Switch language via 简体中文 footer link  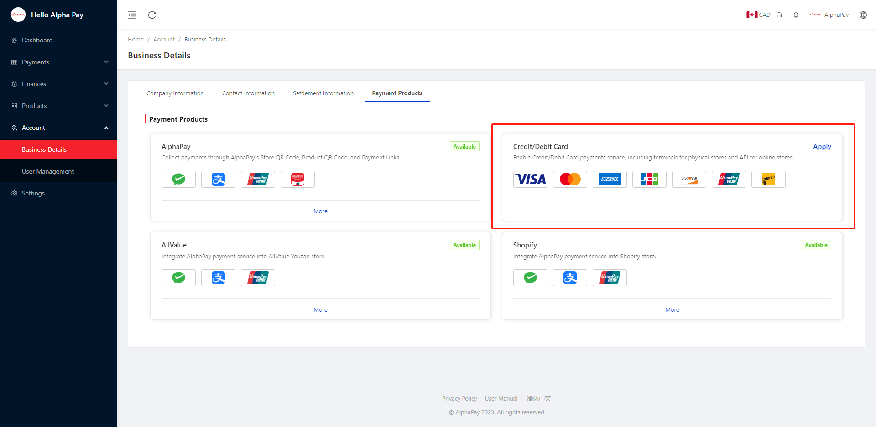coord(539,398)
